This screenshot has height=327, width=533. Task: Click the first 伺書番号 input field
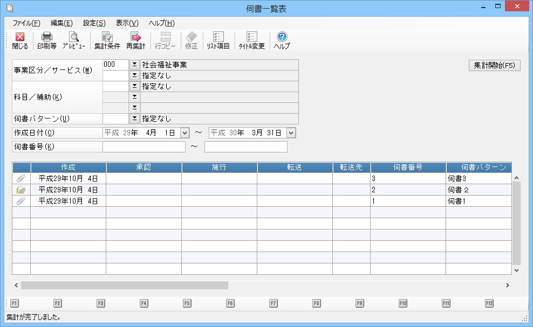coord(143,147)
